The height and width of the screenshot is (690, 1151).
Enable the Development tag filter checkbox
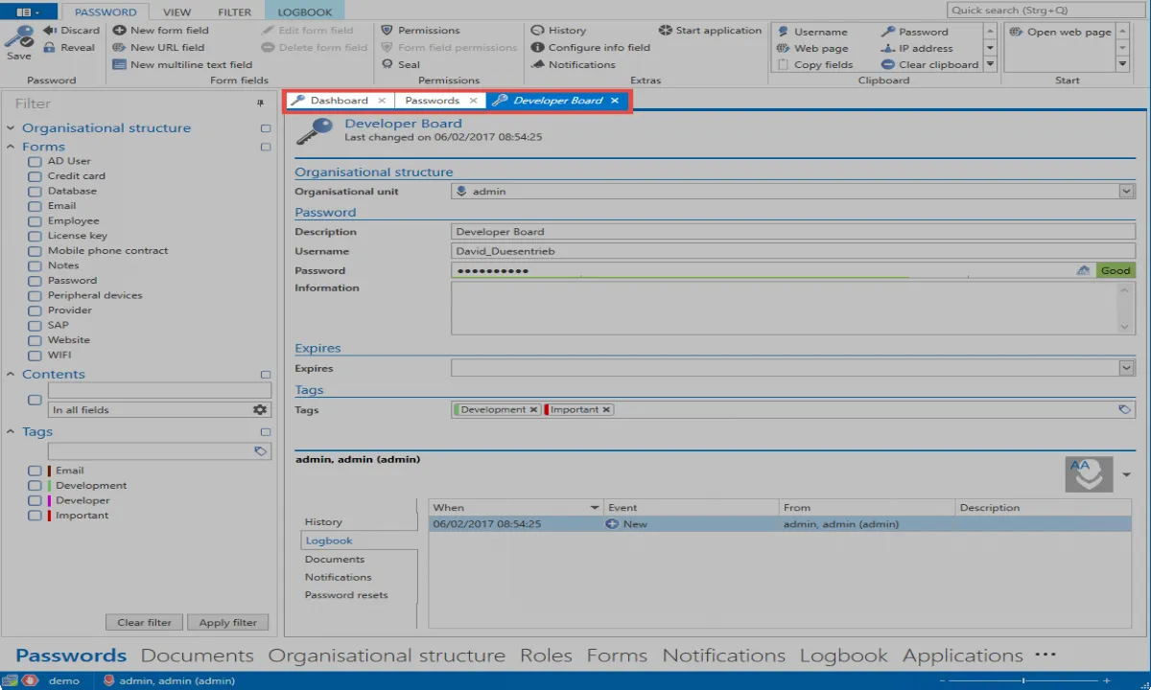point(35,486)
